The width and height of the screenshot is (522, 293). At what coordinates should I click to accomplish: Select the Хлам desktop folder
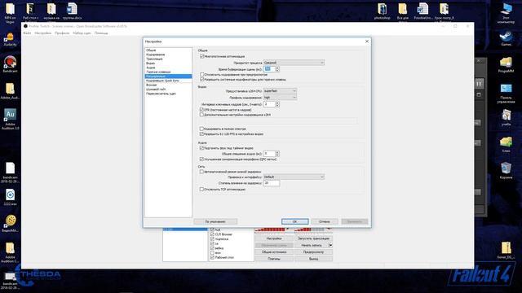tap(506, 145)
